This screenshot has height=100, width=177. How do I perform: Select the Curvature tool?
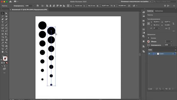point(6,19)
